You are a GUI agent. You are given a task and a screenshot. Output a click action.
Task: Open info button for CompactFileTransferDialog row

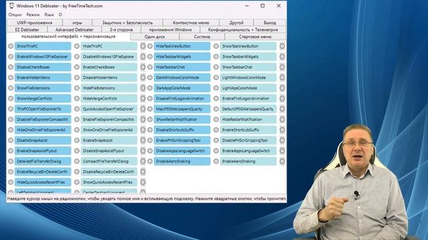coord(142,161)
